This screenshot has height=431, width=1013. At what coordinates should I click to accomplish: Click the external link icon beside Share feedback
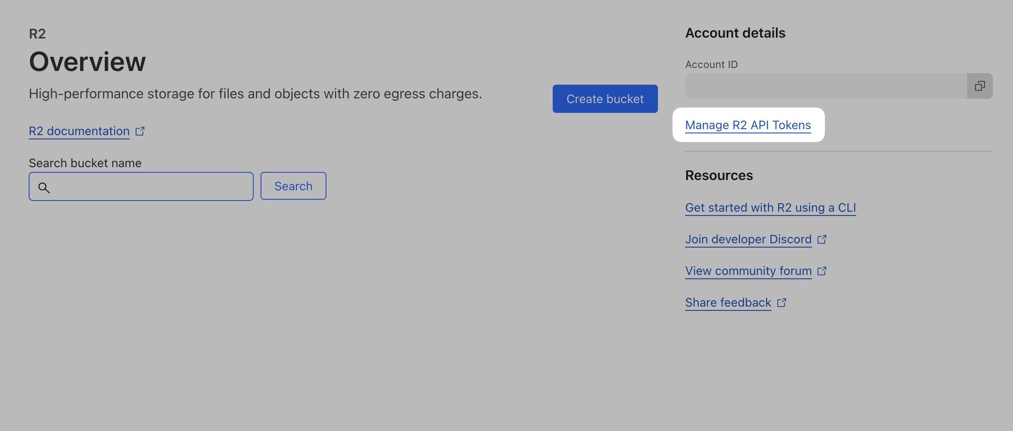coord(782,303)
